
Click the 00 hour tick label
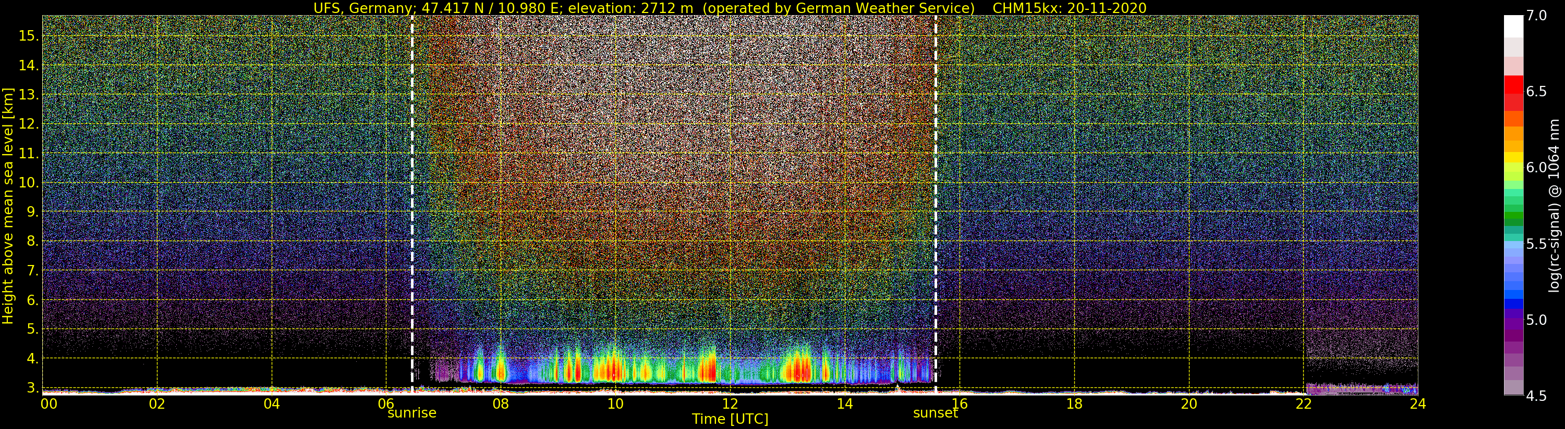click(49, 403)
